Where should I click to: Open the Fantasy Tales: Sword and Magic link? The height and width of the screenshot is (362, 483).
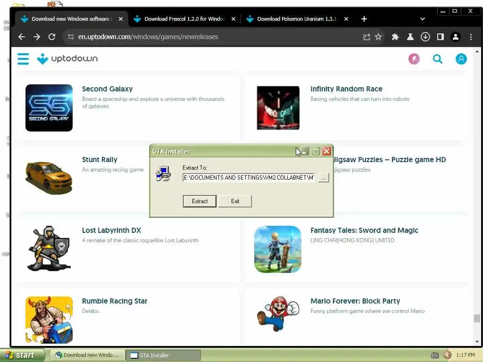[365, 230]
